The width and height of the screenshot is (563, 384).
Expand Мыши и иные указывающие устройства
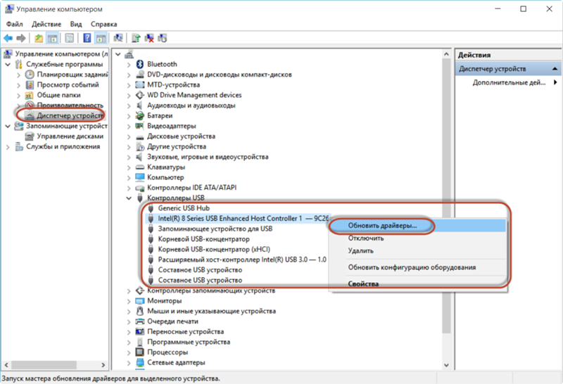pos(129,312)
